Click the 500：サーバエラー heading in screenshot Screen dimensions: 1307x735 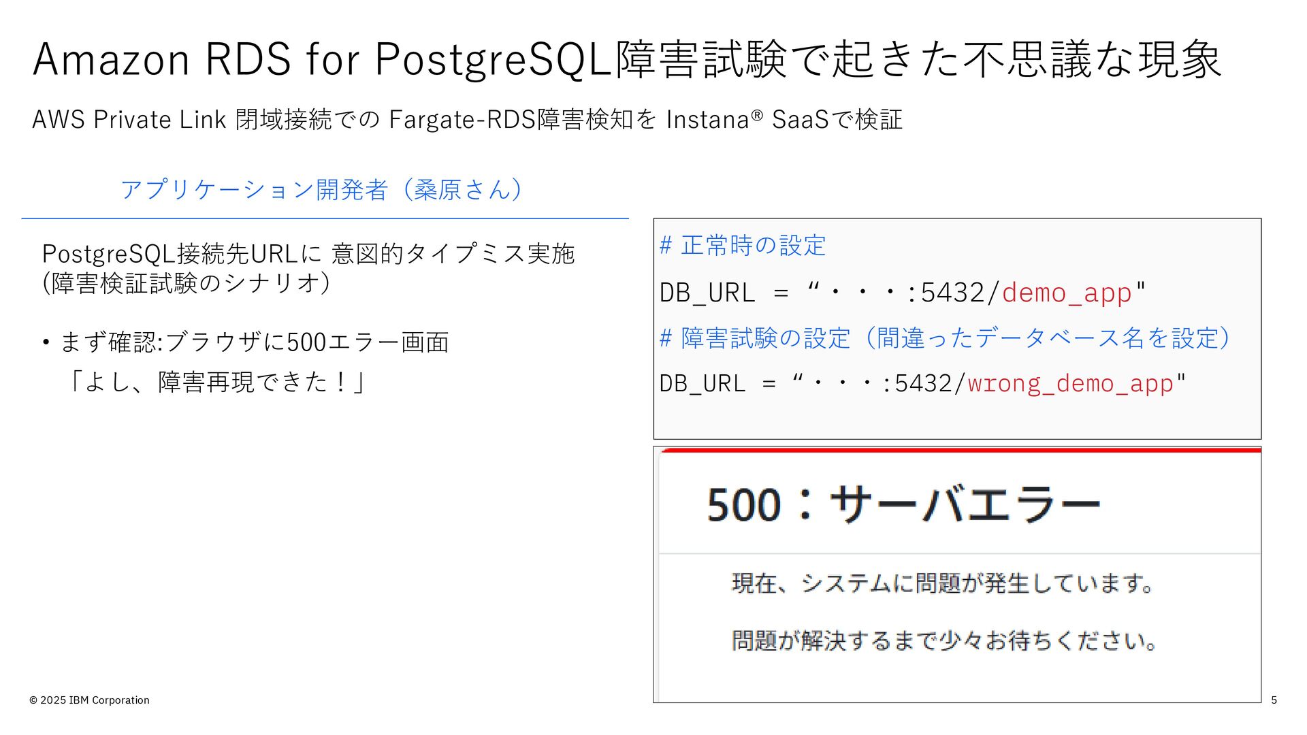[x=903, y=504]
